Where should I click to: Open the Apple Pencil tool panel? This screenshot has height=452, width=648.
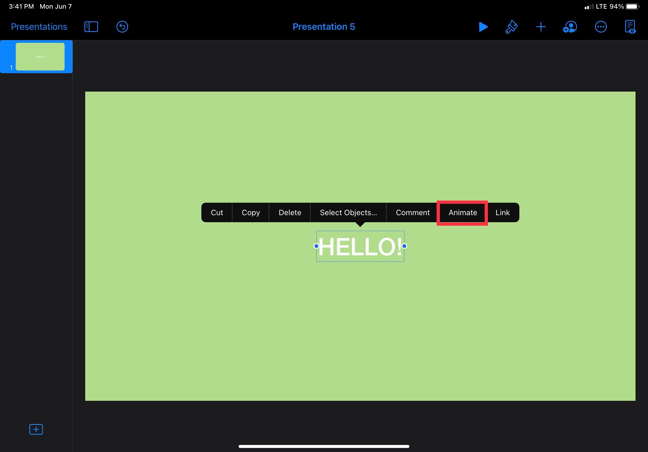point(512,27)
